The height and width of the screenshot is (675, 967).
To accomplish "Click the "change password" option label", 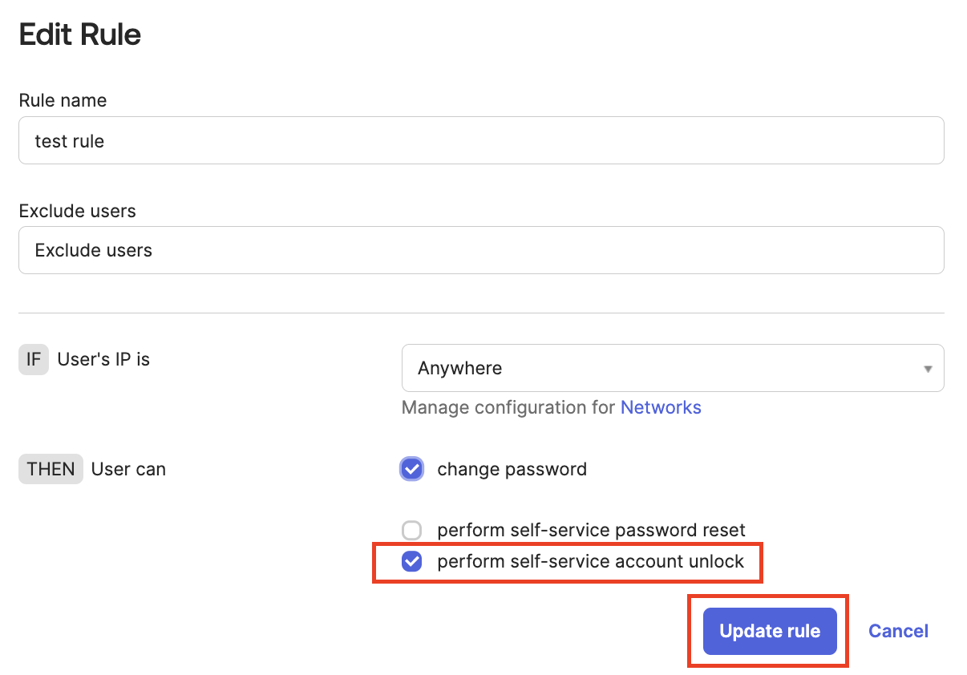I will (x=512, y=469).
